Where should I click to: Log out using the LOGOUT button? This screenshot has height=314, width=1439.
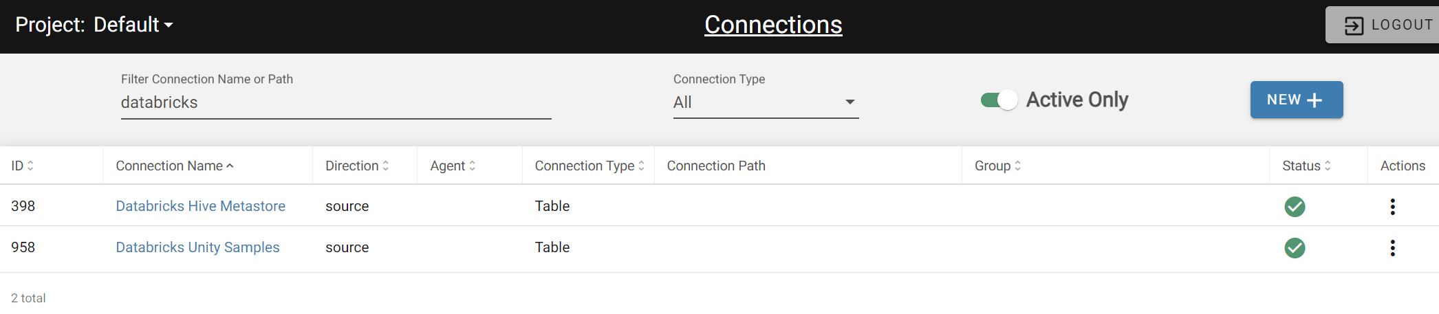1383,25
